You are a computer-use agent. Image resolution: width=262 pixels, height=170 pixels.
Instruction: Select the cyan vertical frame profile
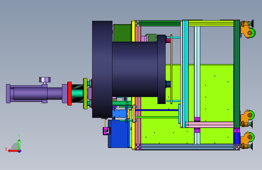pyautogui.click(x=185, y=74)
